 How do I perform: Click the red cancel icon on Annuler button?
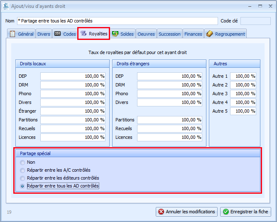[x=161, y=212]
